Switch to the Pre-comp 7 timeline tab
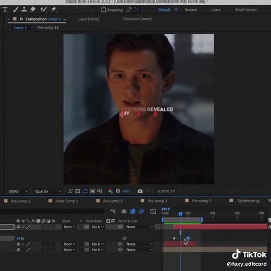The height and width of the screenshot is (271, 271). pos(202,201)
